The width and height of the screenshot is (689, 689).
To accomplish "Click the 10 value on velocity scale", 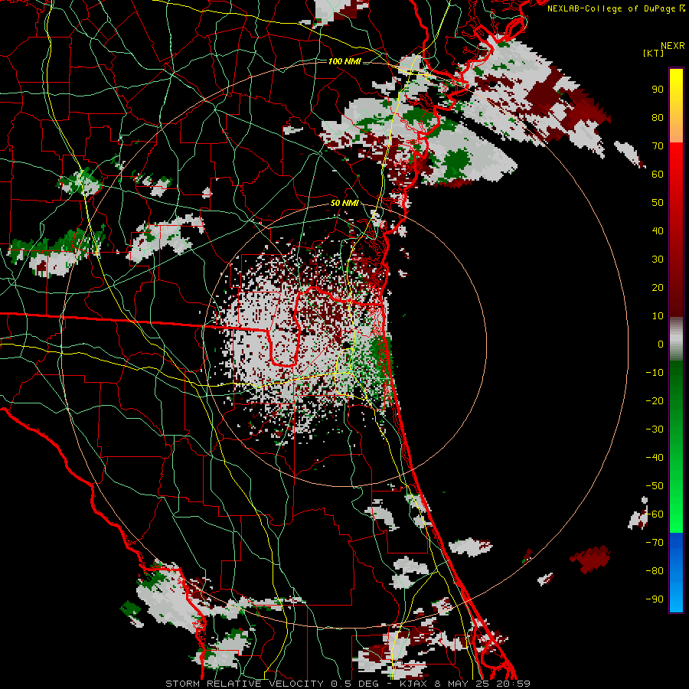I will 658,316.
